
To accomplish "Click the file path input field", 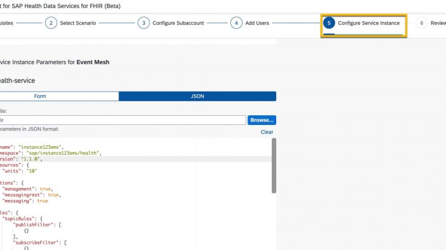I will pos(123,120).
